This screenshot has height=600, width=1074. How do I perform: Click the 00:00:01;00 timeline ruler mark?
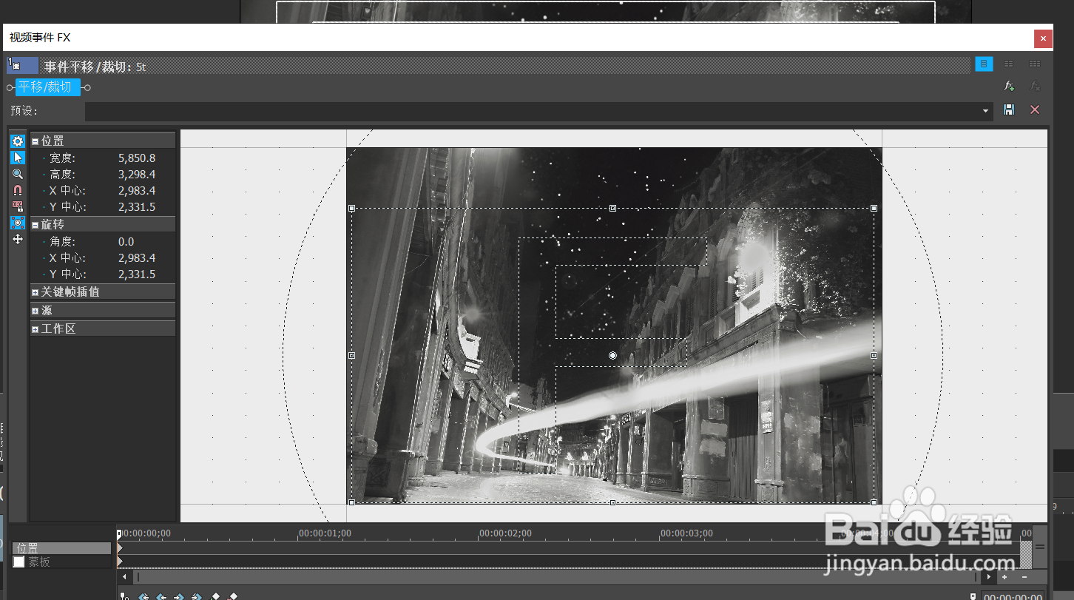coord(325,533)
